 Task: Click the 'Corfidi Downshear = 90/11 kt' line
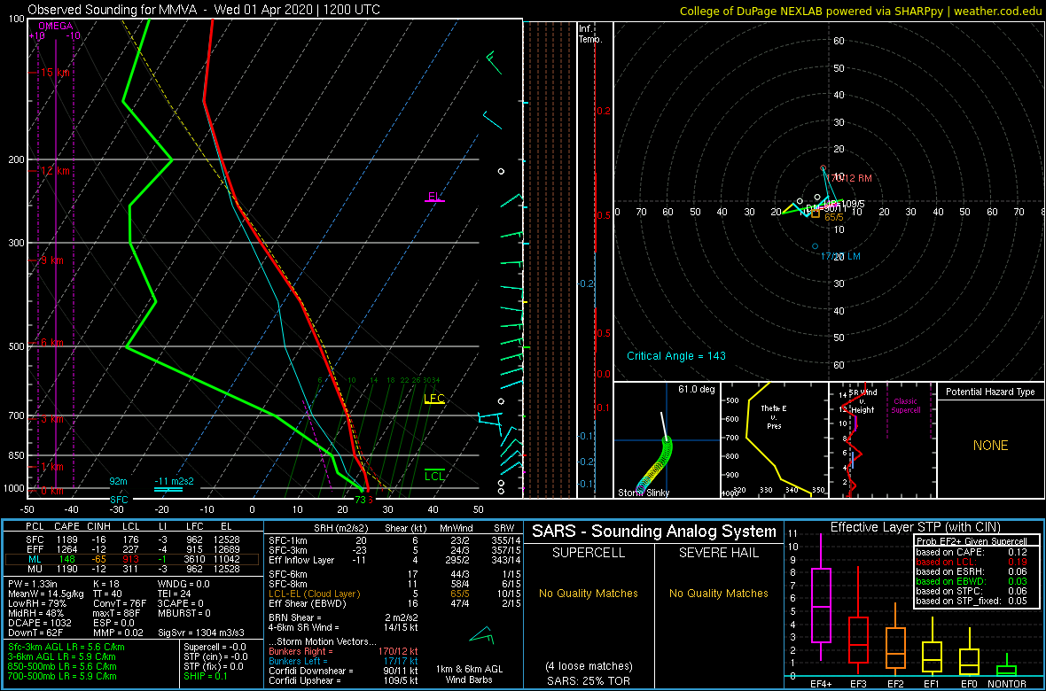coord(343,671)
